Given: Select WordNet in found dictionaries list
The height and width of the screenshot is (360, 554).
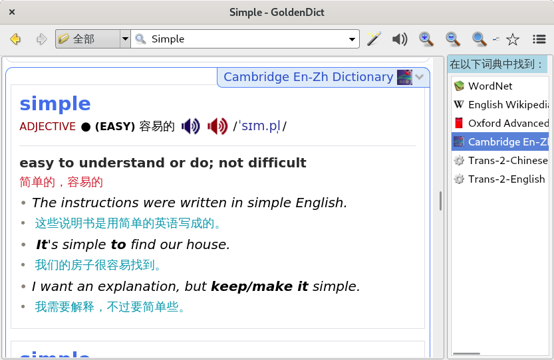Looking at the screenshot, I should tap(500, 86).
